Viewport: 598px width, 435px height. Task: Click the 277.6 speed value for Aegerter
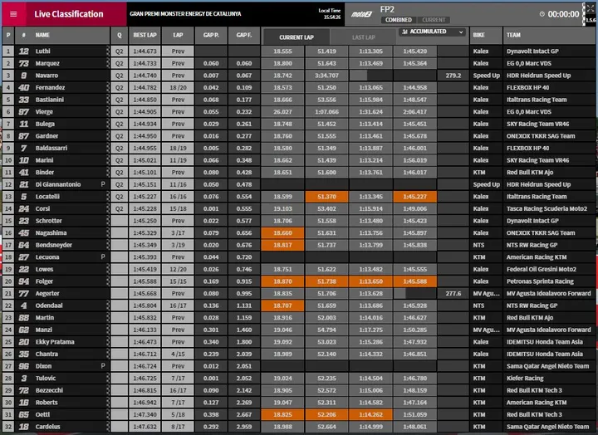point(453,294)
